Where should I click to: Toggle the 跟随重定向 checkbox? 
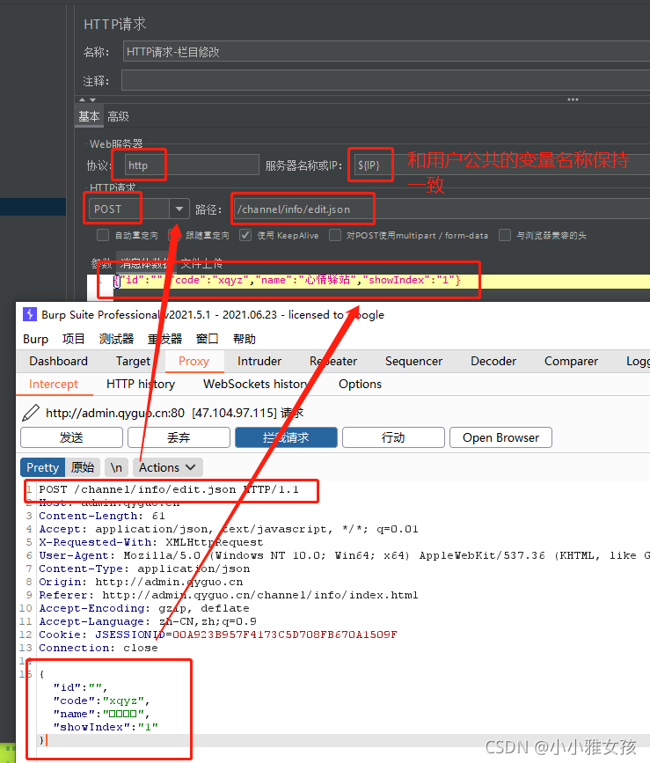pos(173,235)
